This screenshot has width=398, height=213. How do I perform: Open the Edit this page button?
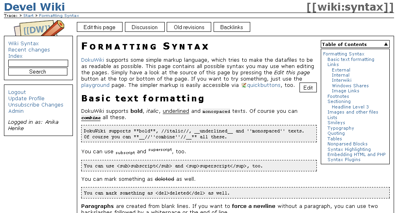click(99, 27)
